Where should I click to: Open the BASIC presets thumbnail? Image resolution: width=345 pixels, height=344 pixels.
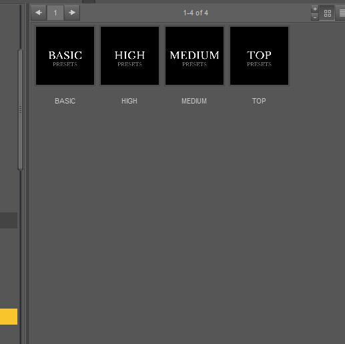[x=65, y=55]
